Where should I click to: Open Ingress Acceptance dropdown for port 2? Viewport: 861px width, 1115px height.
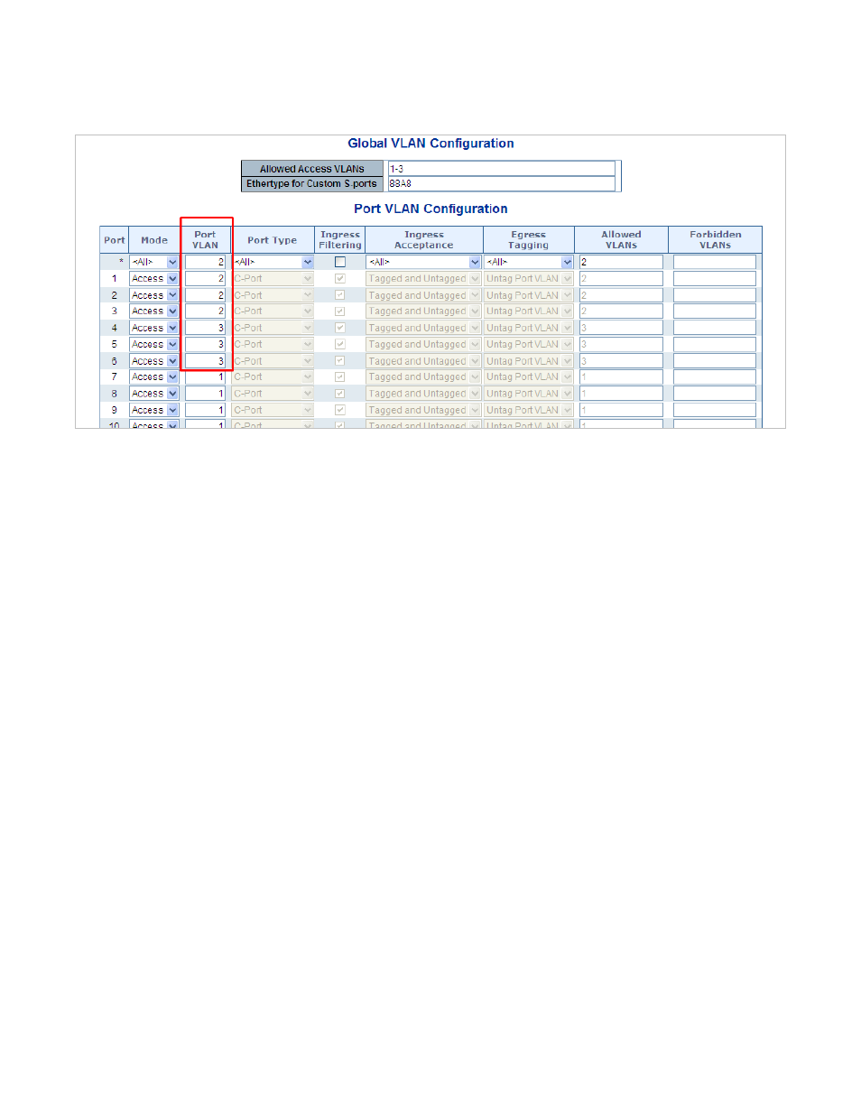tap(423, 295)
